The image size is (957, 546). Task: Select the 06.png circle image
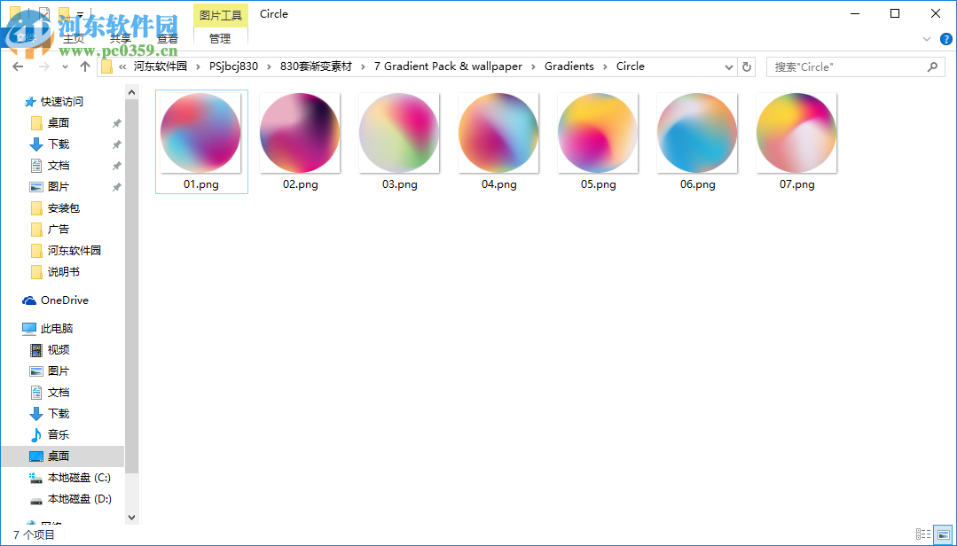698,133
